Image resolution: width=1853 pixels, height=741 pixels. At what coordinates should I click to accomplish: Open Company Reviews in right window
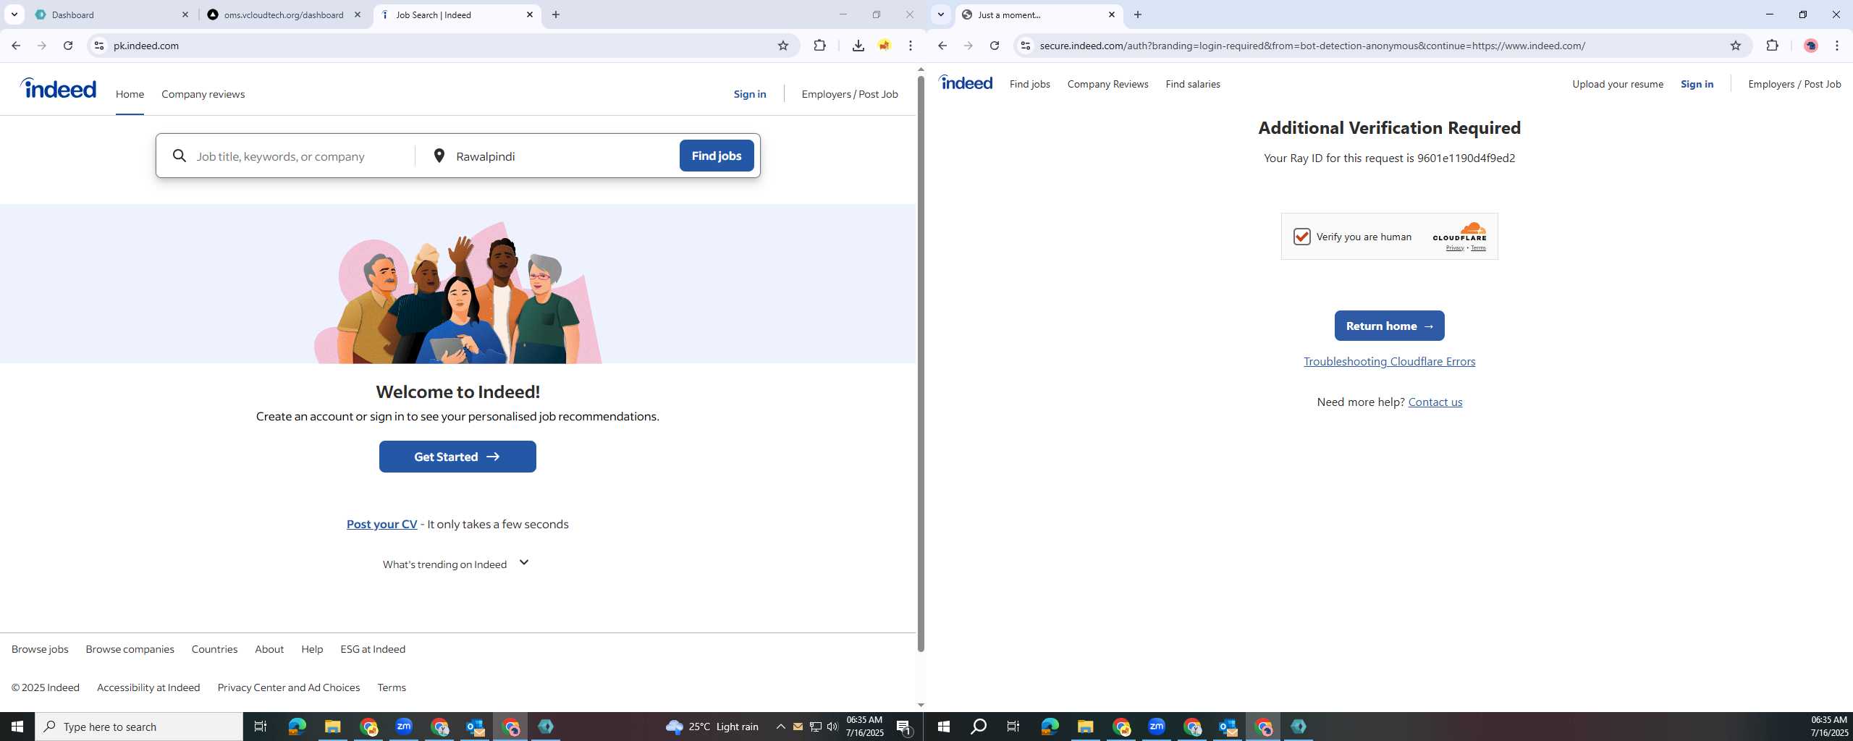[1107, 84]
